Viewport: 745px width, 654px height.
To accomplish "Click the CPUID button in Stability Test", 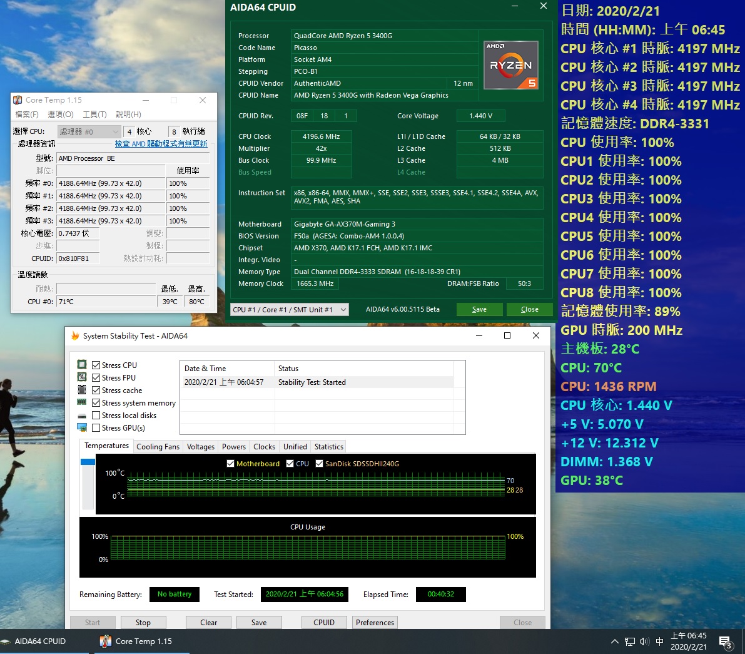I will pyautogui.click(x=324, y=623).
